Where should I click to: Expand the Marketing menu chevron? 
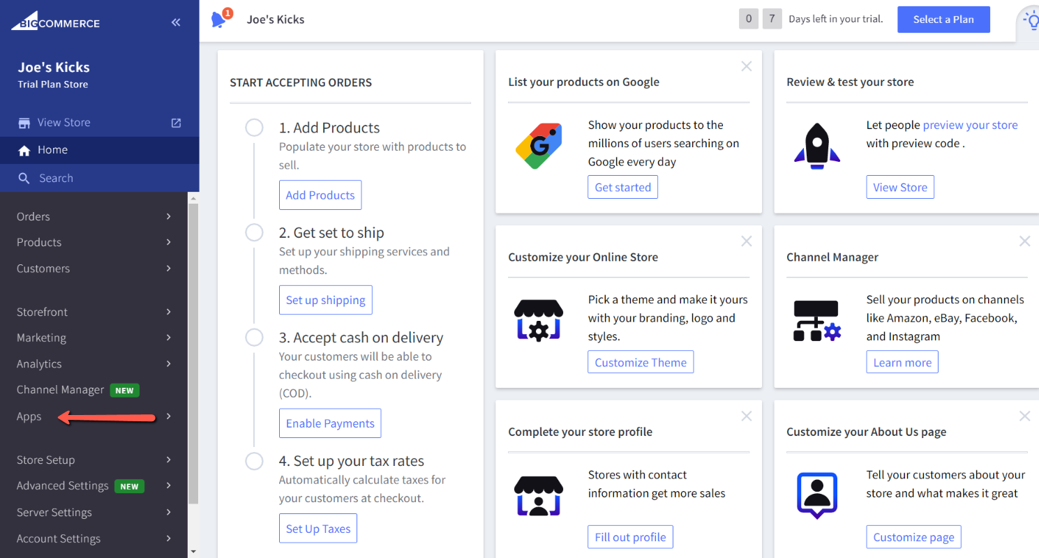pos(169,338)
